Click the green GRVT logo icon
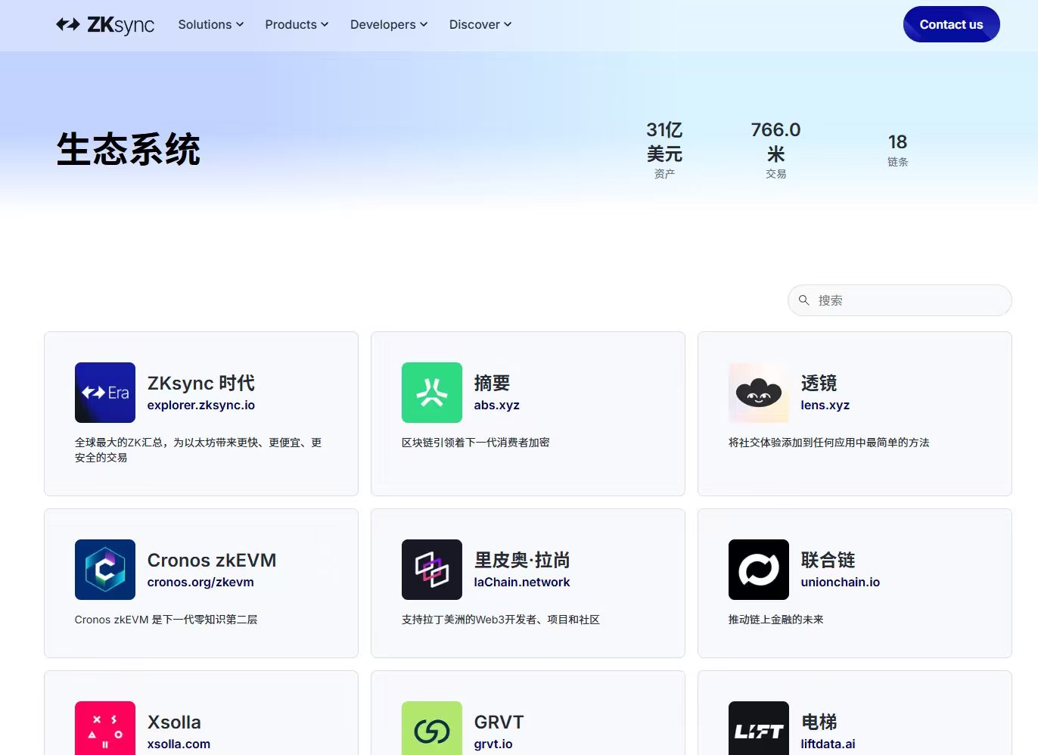This screenshot has height=755, width=1038. coord(432,729)
